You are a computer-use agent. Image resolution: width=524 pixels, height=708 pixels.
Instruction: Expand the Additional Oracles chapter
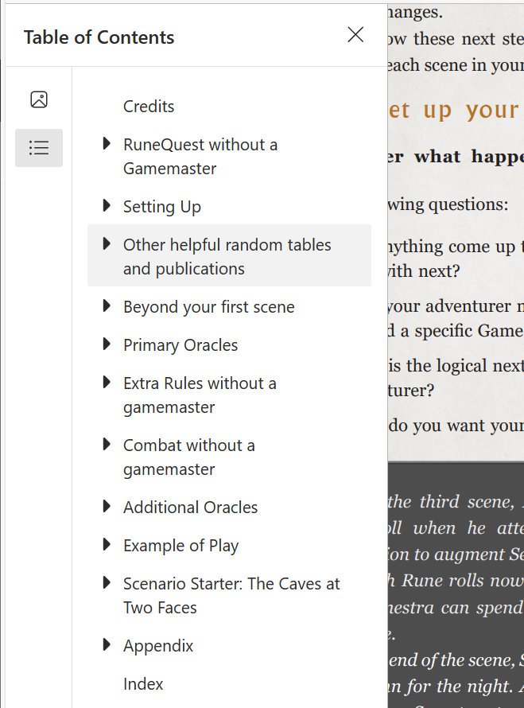(107, 507)
